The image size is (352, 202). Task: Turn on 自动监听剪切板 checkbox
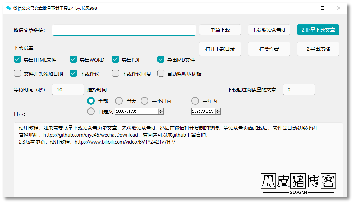161,74
